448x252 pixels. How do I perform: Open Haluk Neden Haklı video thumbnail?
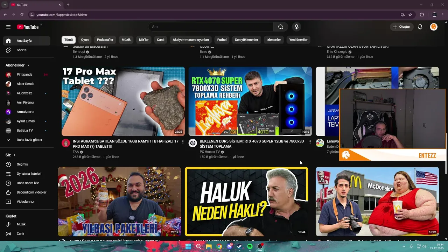point(247,202)
